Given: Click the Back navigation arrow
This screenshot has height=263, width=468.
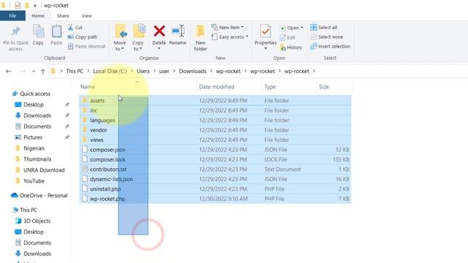Looking at the screenshot, I should click(9, 72).
